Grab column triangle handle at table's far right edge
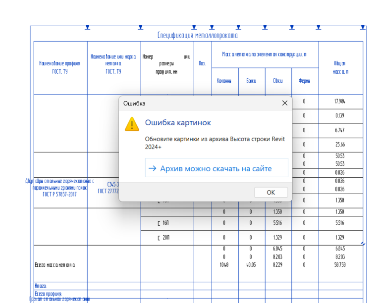This screenshot has width=381, height=303. [x=363, y=27]
